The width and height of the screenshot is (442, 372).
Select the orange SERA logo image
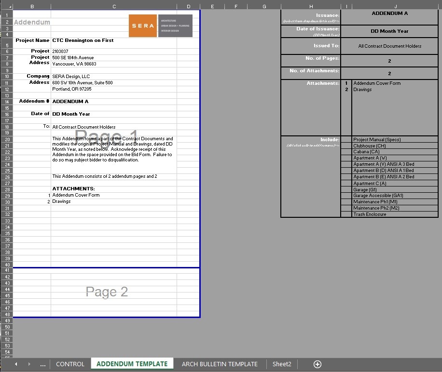click(143, 26)
